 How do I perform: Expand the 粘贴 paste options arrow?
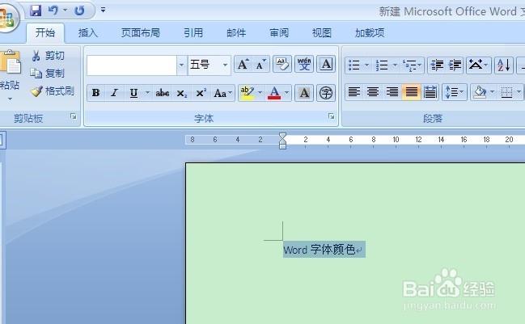click(x=10, y=99)
